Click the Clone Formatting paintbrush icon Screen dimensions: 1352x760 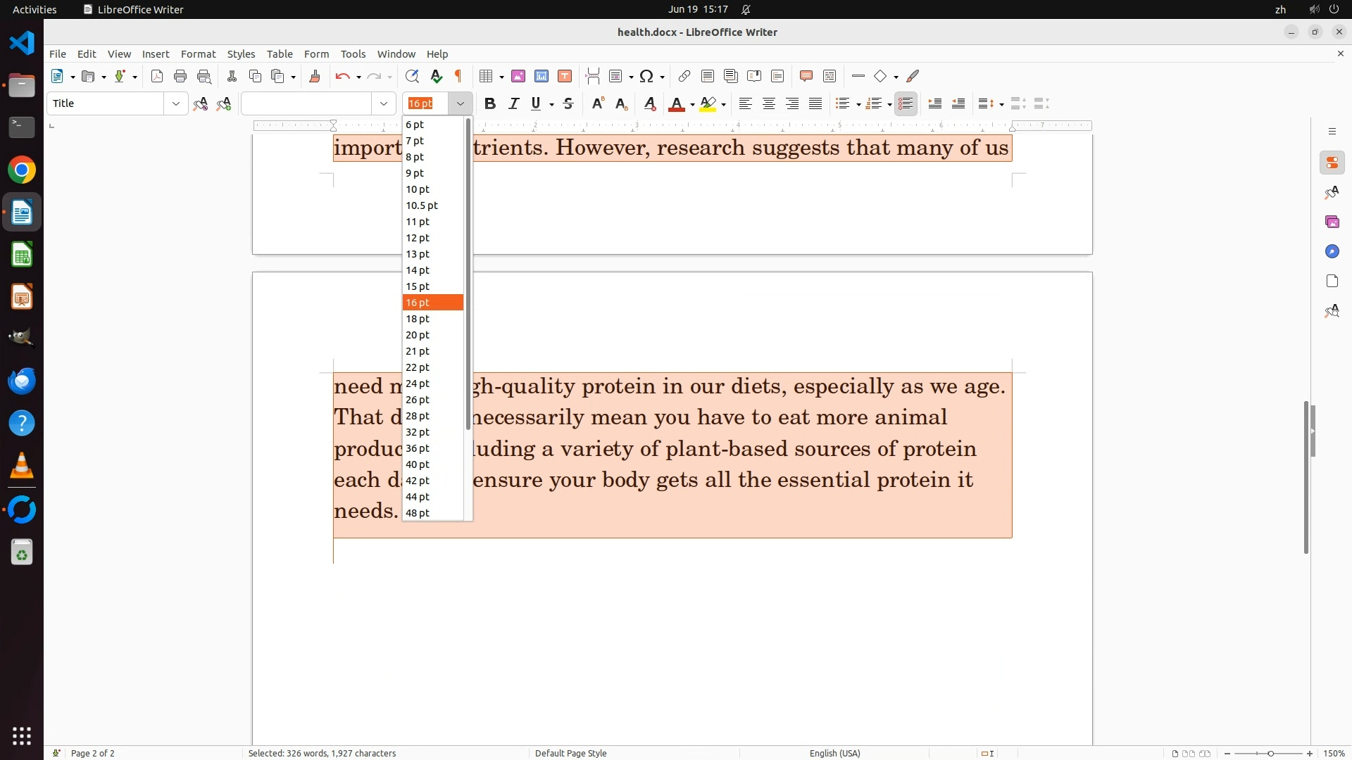(315, 77)
